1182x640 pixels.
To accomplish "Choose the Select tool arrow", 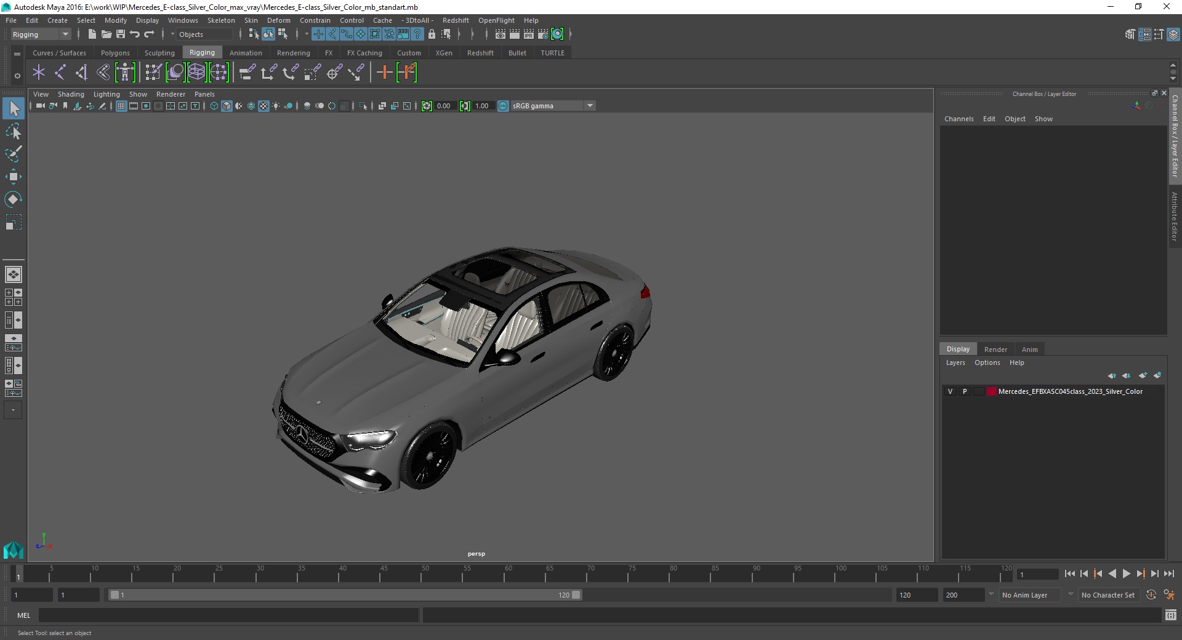I will pyautogui.click(x=13, y=109).
